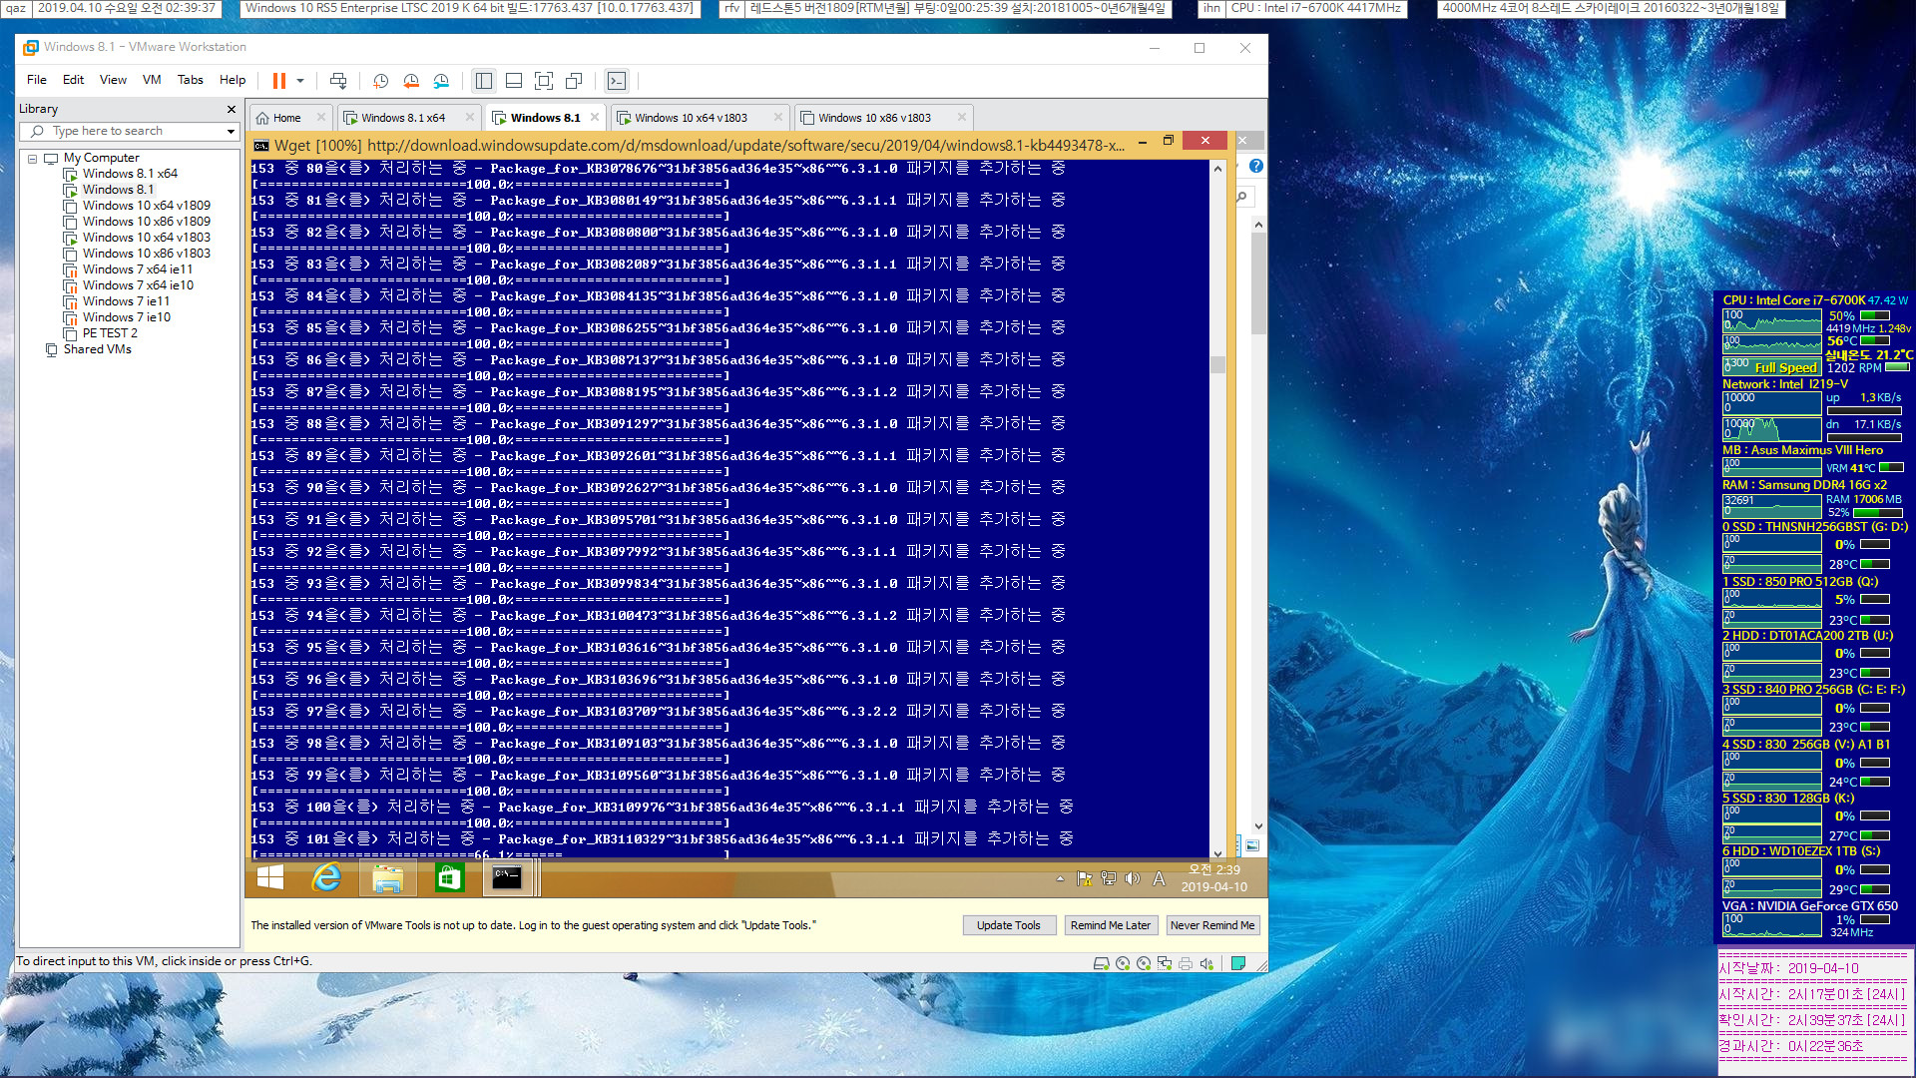Click the Update Tools button
Screen dimensions: 1916x1078
click(1008, 924)
